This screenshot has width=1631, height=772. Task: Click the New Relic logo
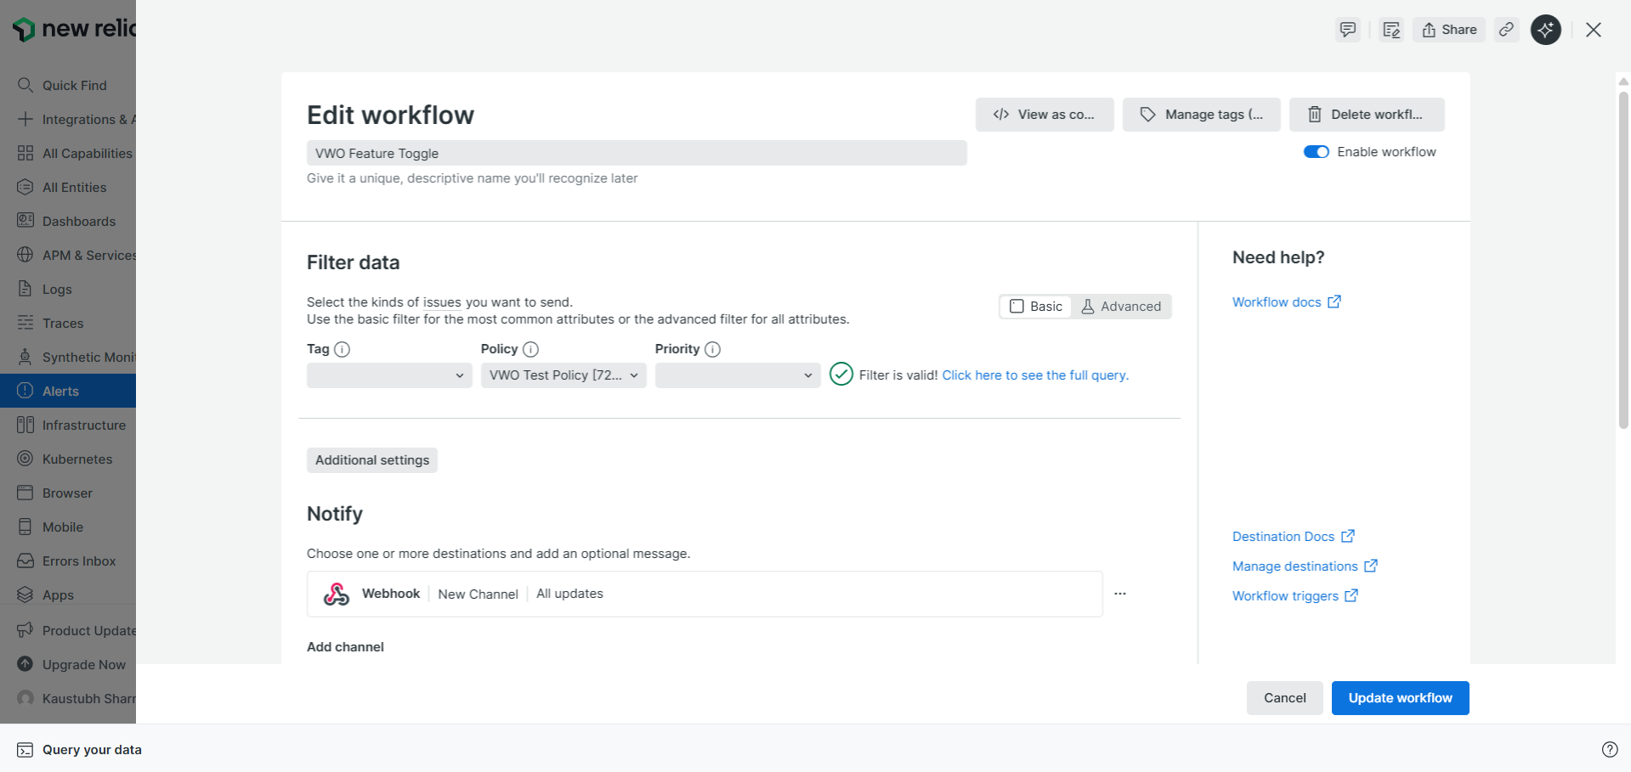(74, 29)
